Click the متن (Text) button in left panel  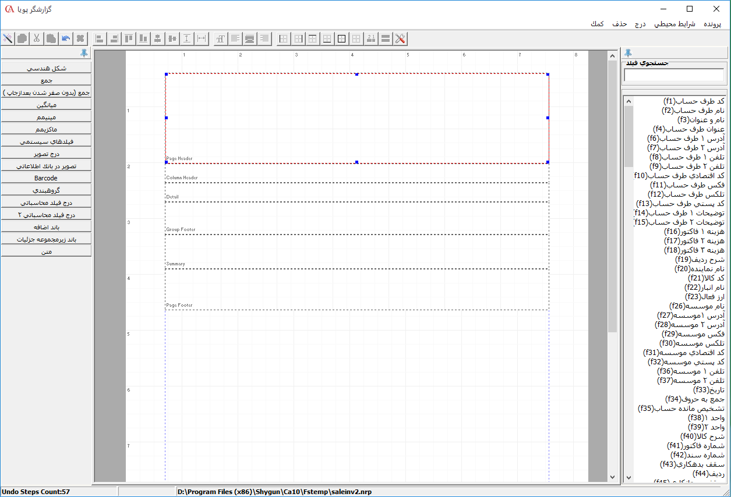point(46,251)
